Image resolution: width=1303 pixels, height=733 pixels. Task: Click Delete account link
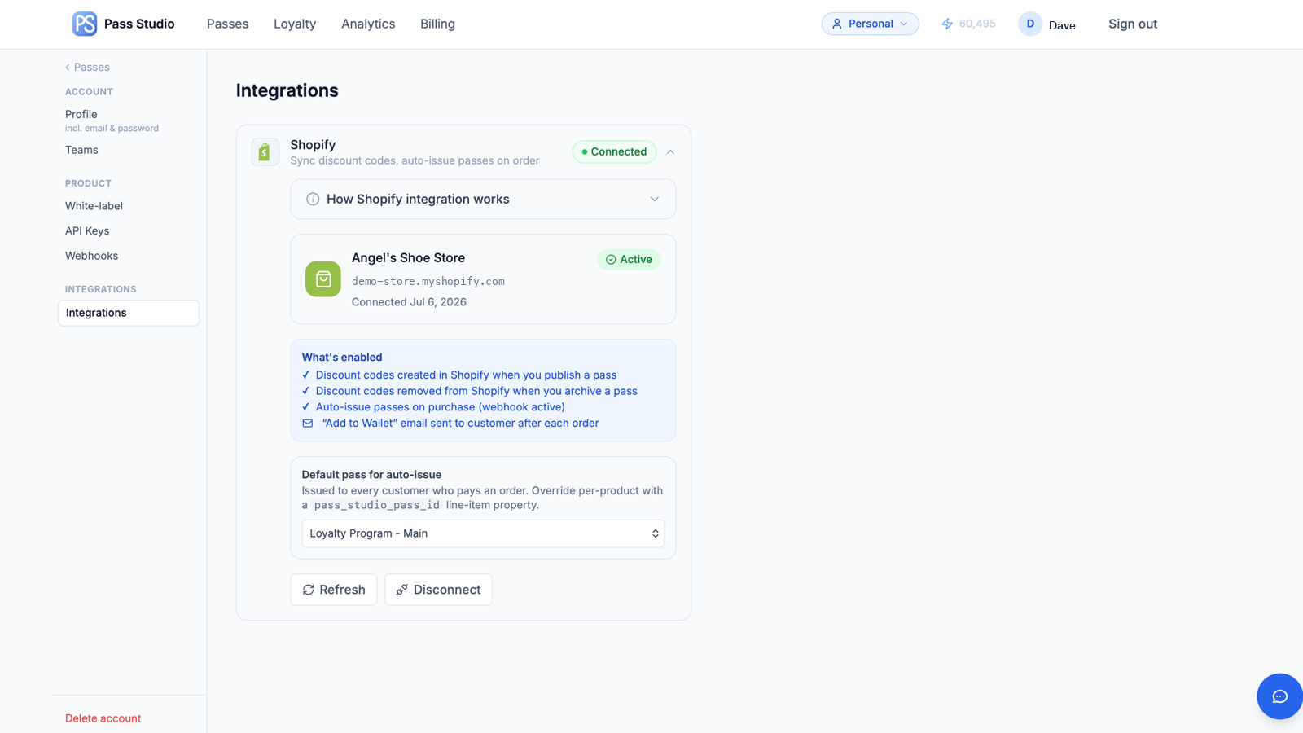point(103,718)
